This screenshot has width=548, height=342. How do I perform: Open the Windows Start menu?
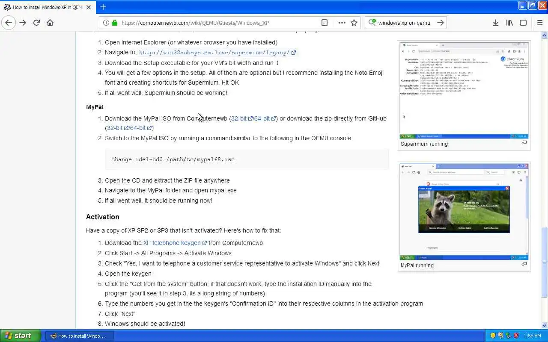click(x=21, y=336)
